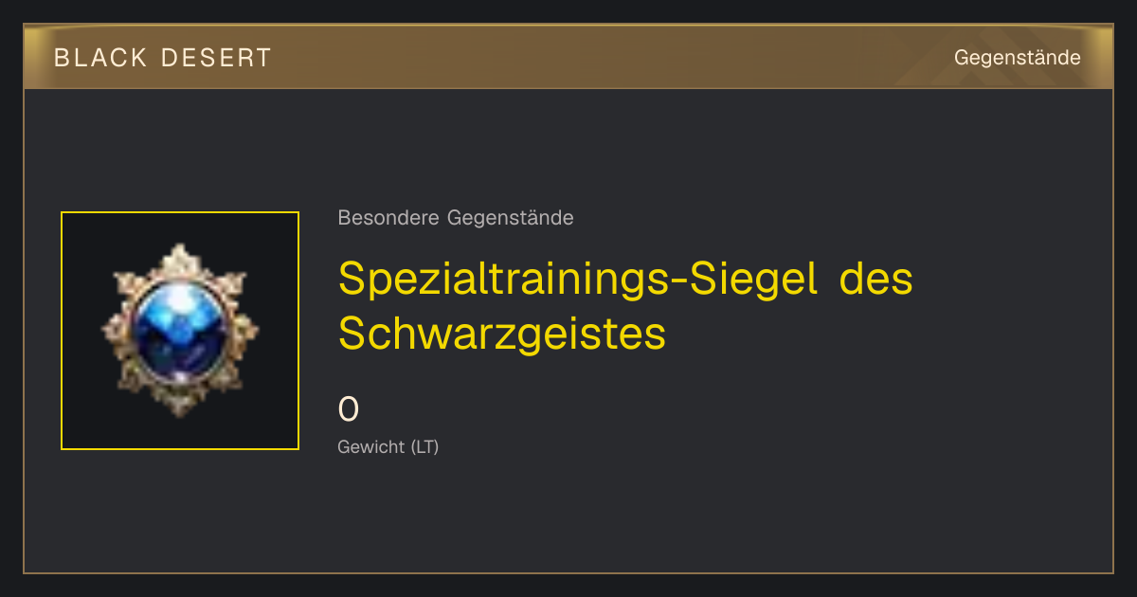Click the golden header banner center
The height and width of the screenshot is (597, 1137).
pos(568,57)
